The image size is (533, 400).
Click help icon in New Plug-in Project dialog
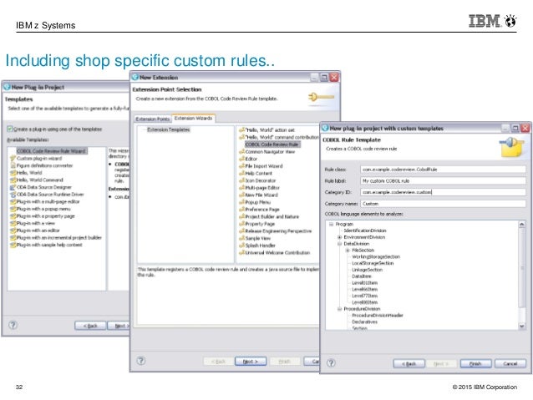pos(13,325)
